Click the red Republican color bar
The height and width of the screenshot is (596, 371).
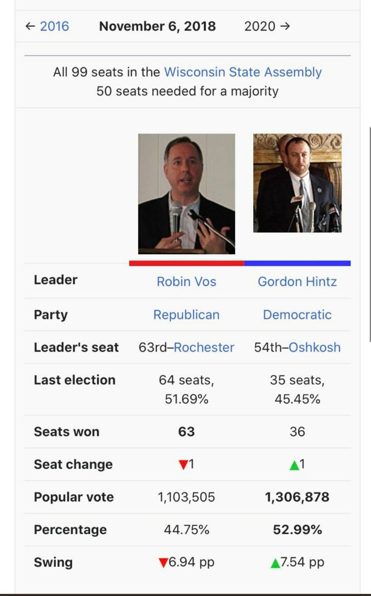pos(187,263)
